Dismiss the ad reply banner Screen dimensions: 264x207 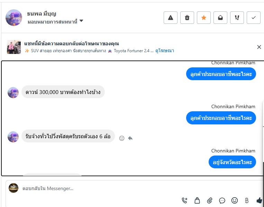259,47
